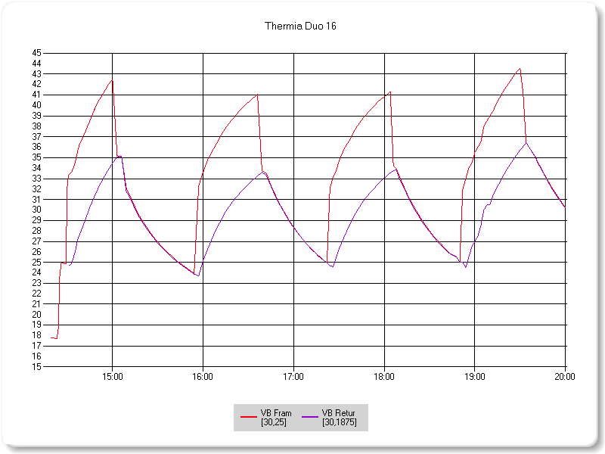Click the red VB Fram legend line

(x=249, y=417)
